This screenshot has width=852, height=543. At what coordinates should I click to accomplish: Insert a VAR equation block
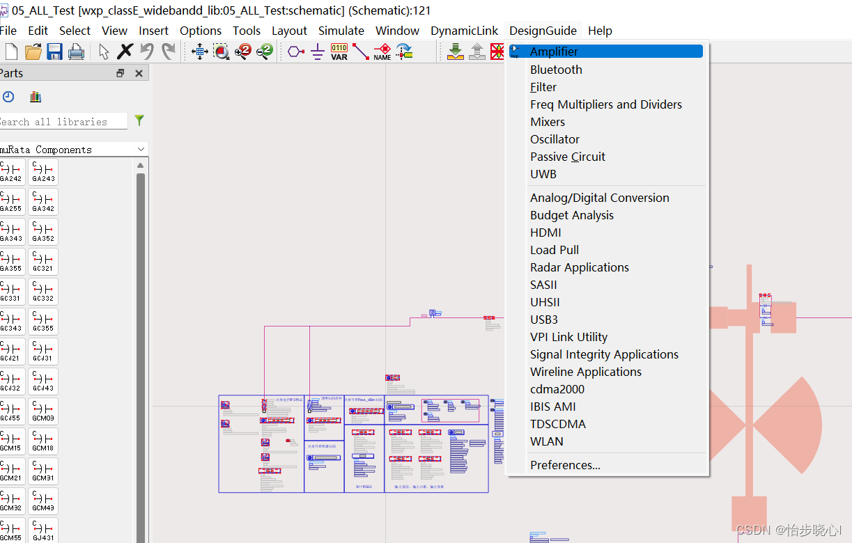[339, 52]
